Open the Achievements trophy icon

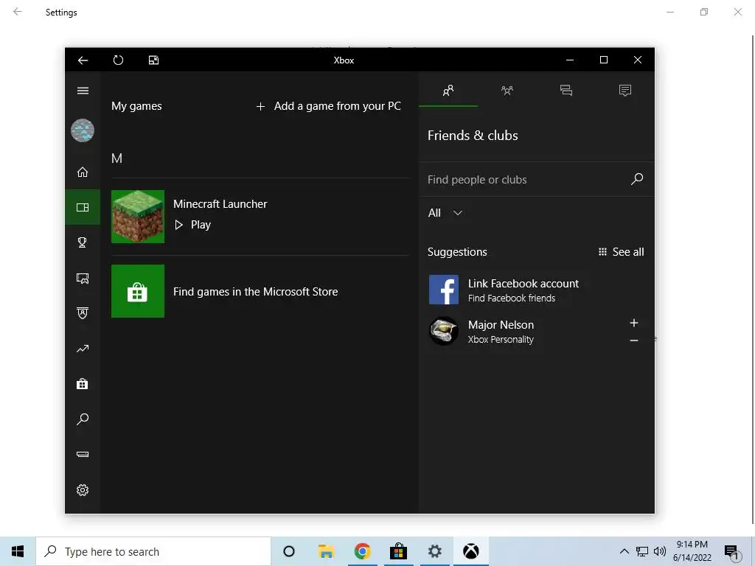point(83,242)
